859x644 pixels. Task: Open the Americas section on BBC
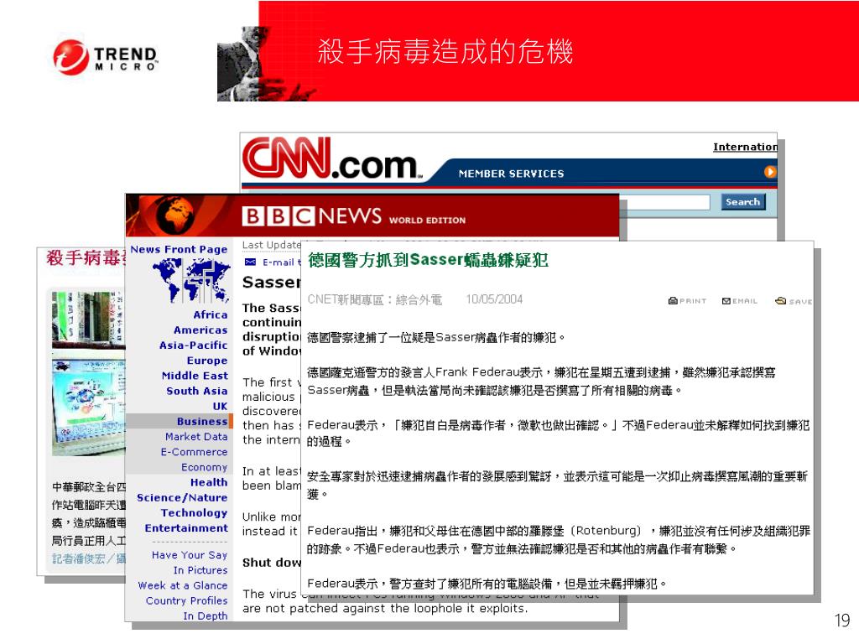200,330
